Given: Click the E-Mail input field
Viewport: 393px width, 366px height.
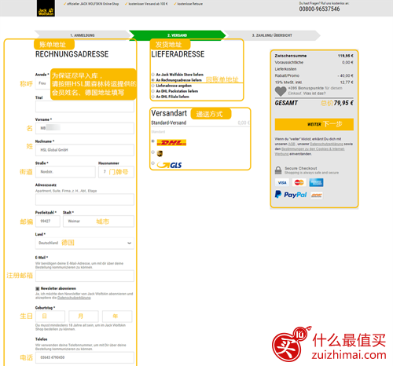Looking at the screenshot, I should pos(85,276).
